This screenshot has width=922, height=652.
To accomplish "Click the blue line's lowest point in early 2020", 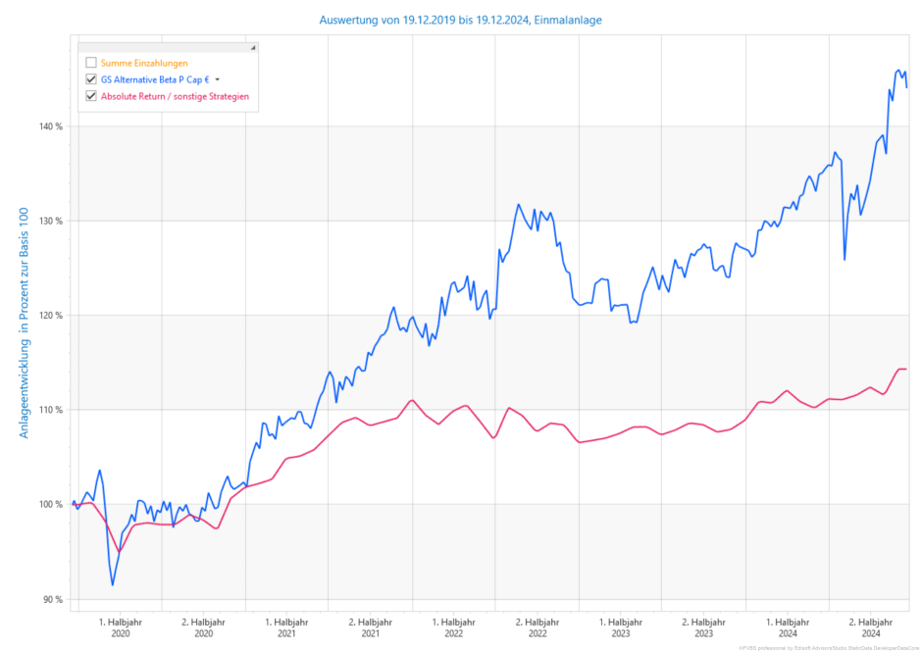I will (113, 585).
